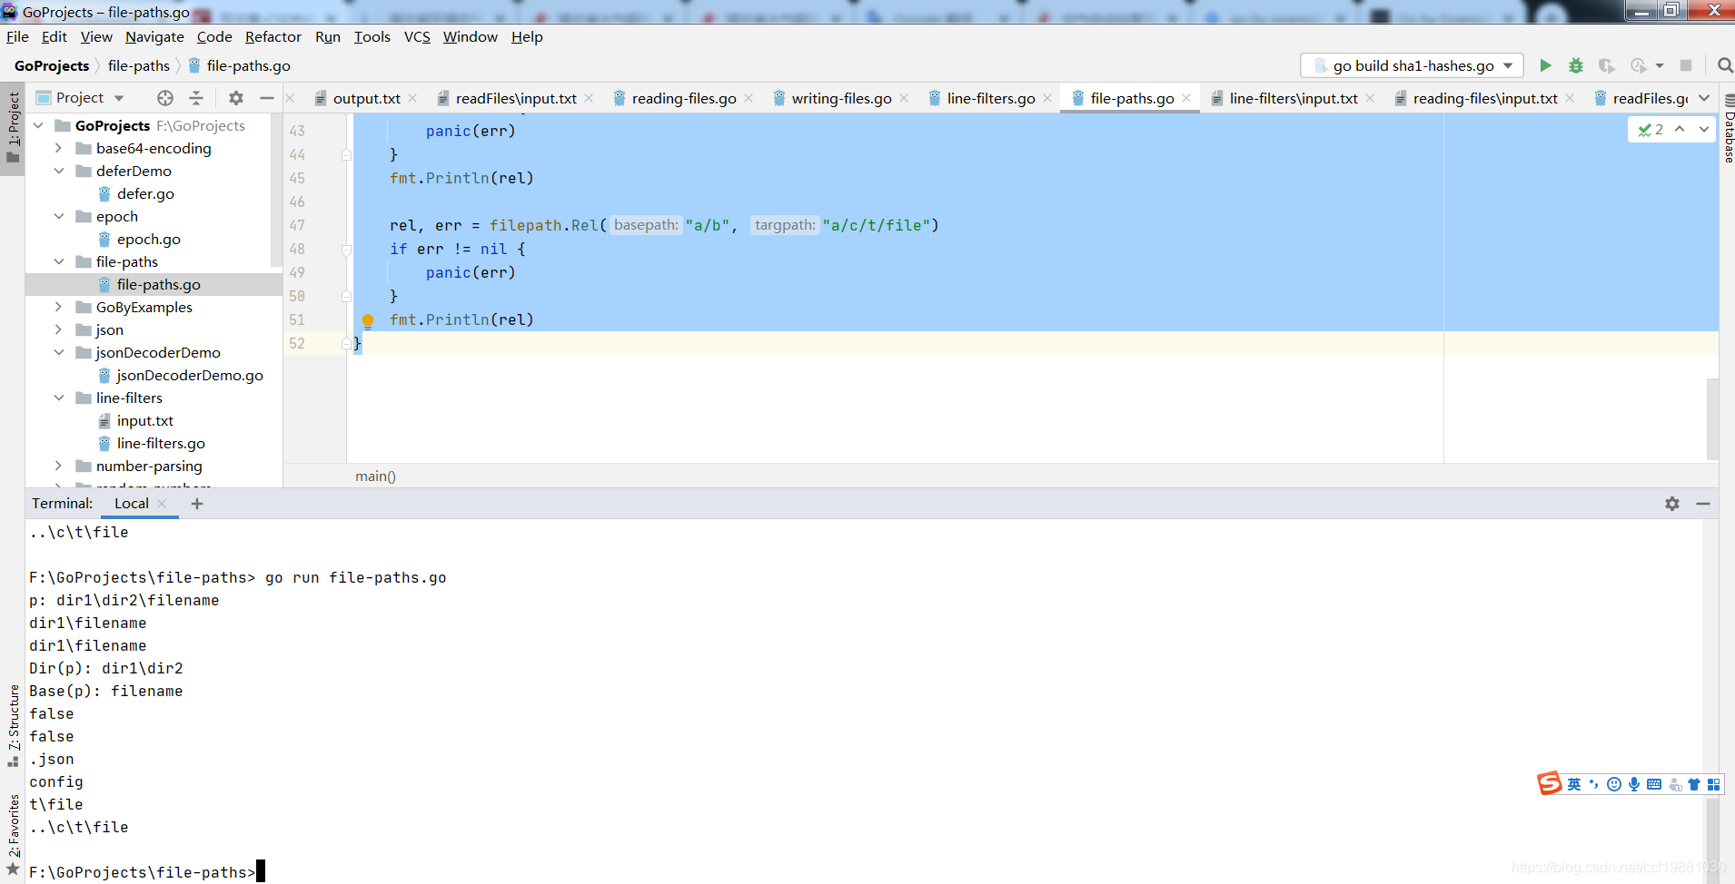The height and width of the screenshot is (884, 1735).
Task: Switch to line-filters.go tab
Action: coord(990,98)
